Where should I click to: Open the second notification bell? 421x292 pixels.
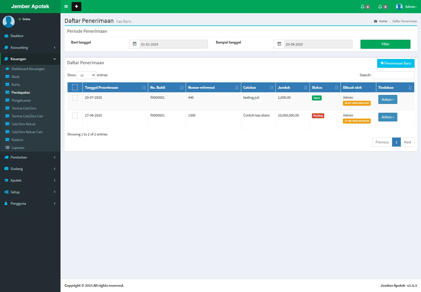tap(380, 6)
